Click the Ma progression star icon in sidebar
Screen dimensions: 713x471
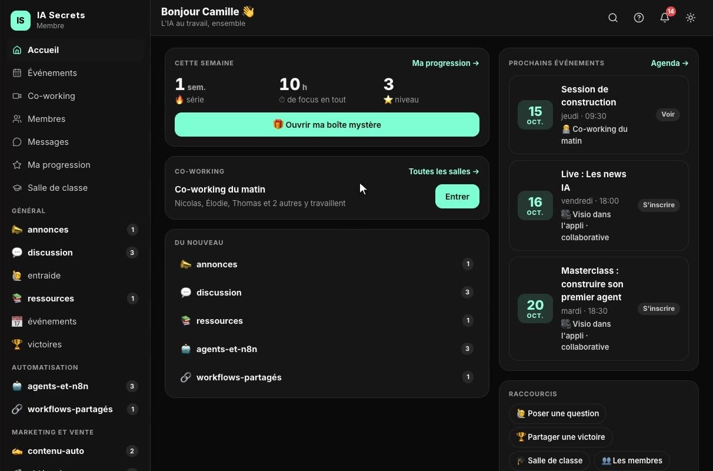(x=17, y=165)
